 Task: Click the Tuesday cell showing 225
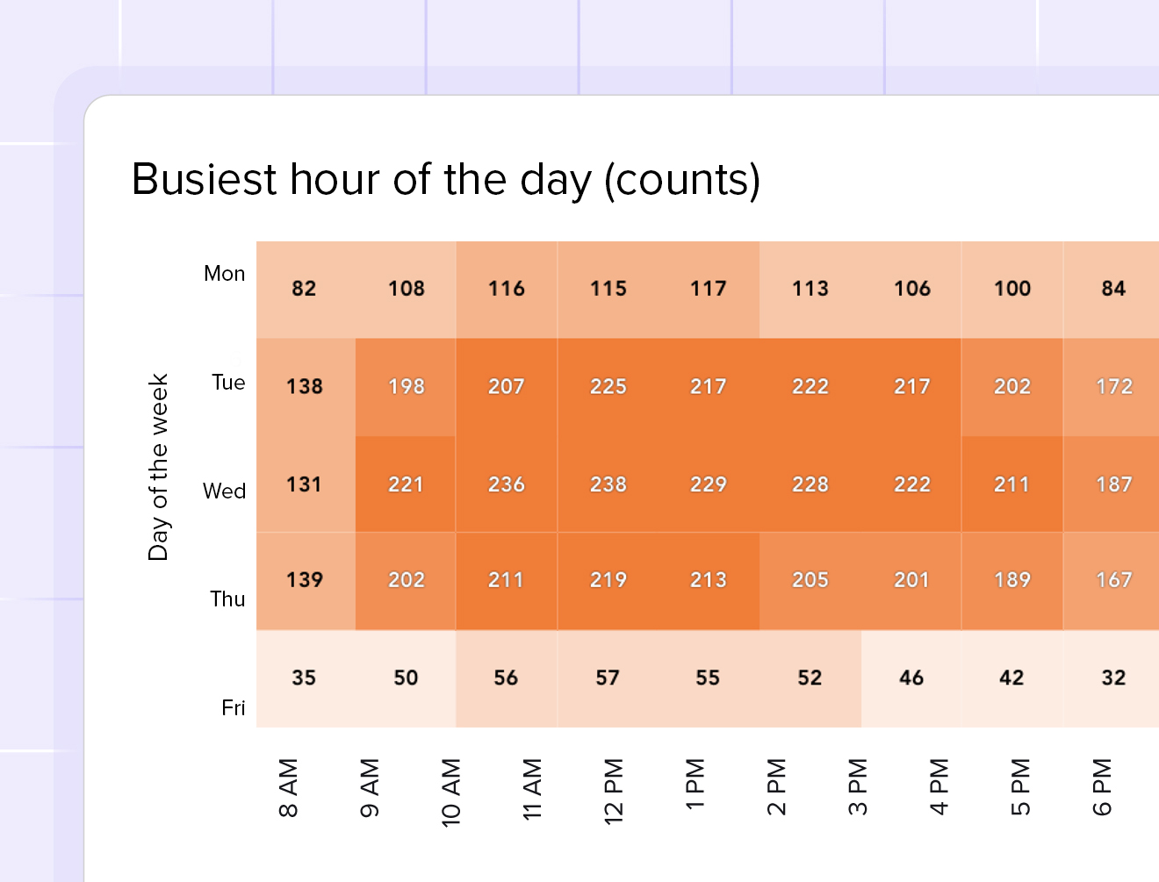tap(608, 386)
